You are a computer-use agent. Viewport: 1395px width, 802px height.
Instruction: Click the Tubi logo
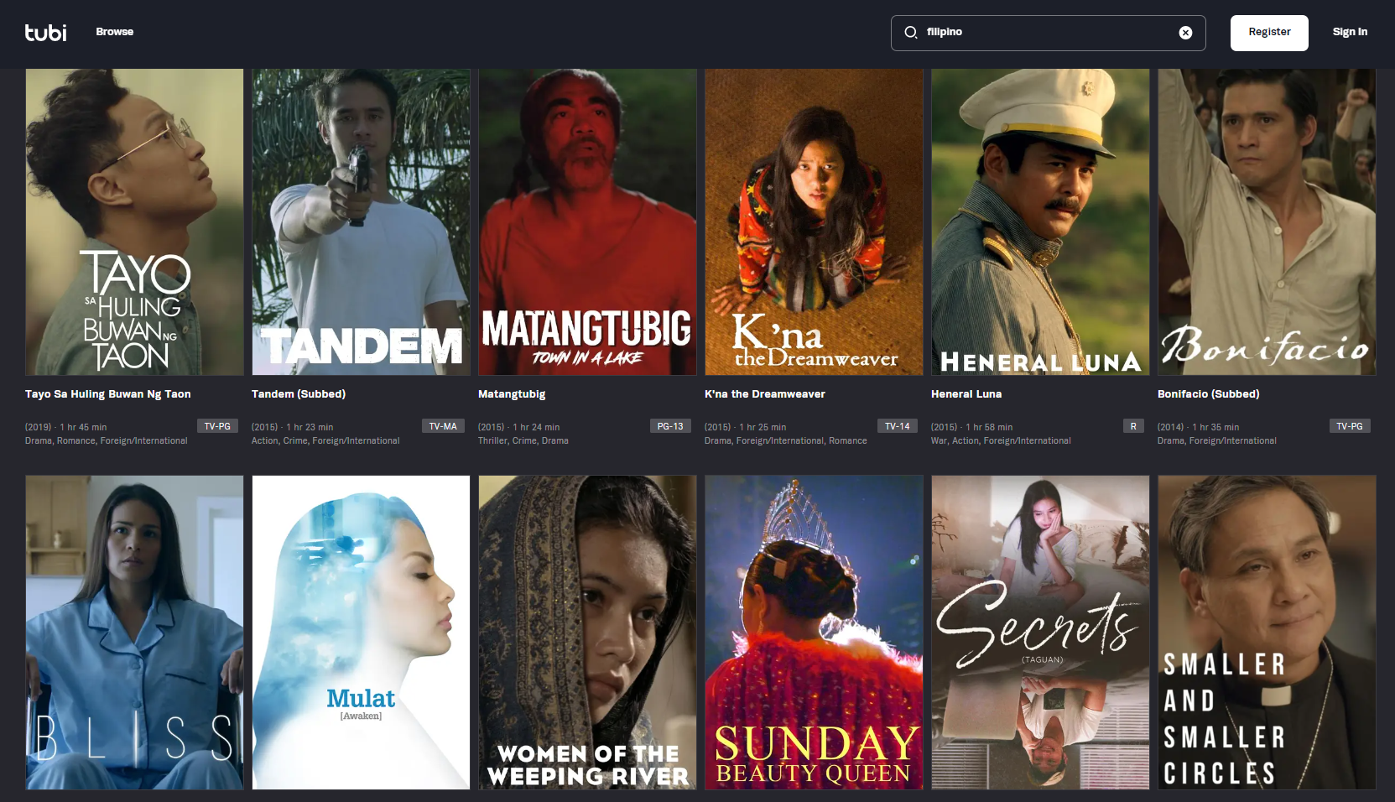[45, 32]
